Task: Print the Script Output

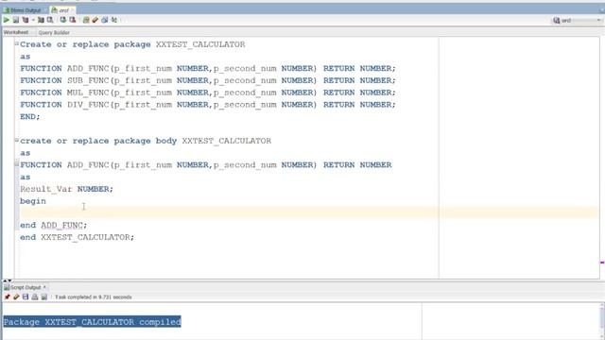Action: pyautogui.click(x=35, y=297)
